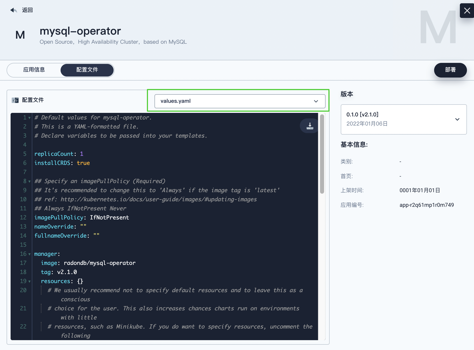Click the version selector chevron arrow
The height and width of the screenshot is (350, 474).
pos(457,119)
